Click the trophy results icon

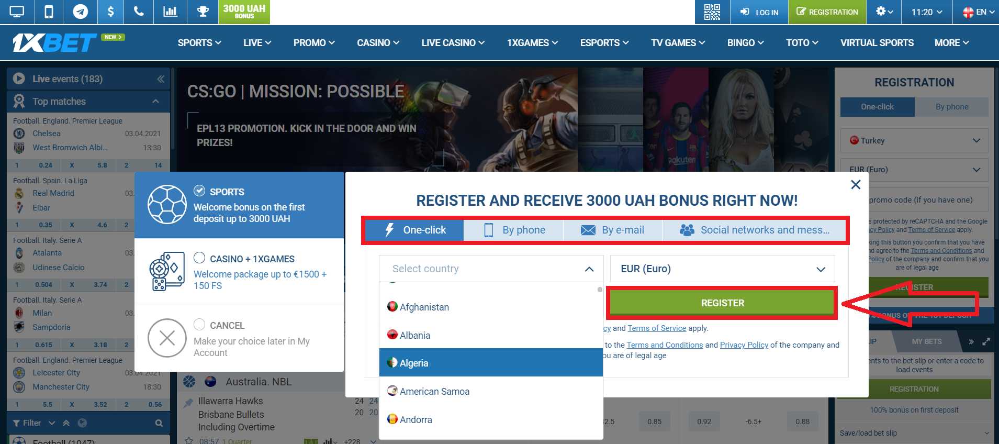pos(203,12)
